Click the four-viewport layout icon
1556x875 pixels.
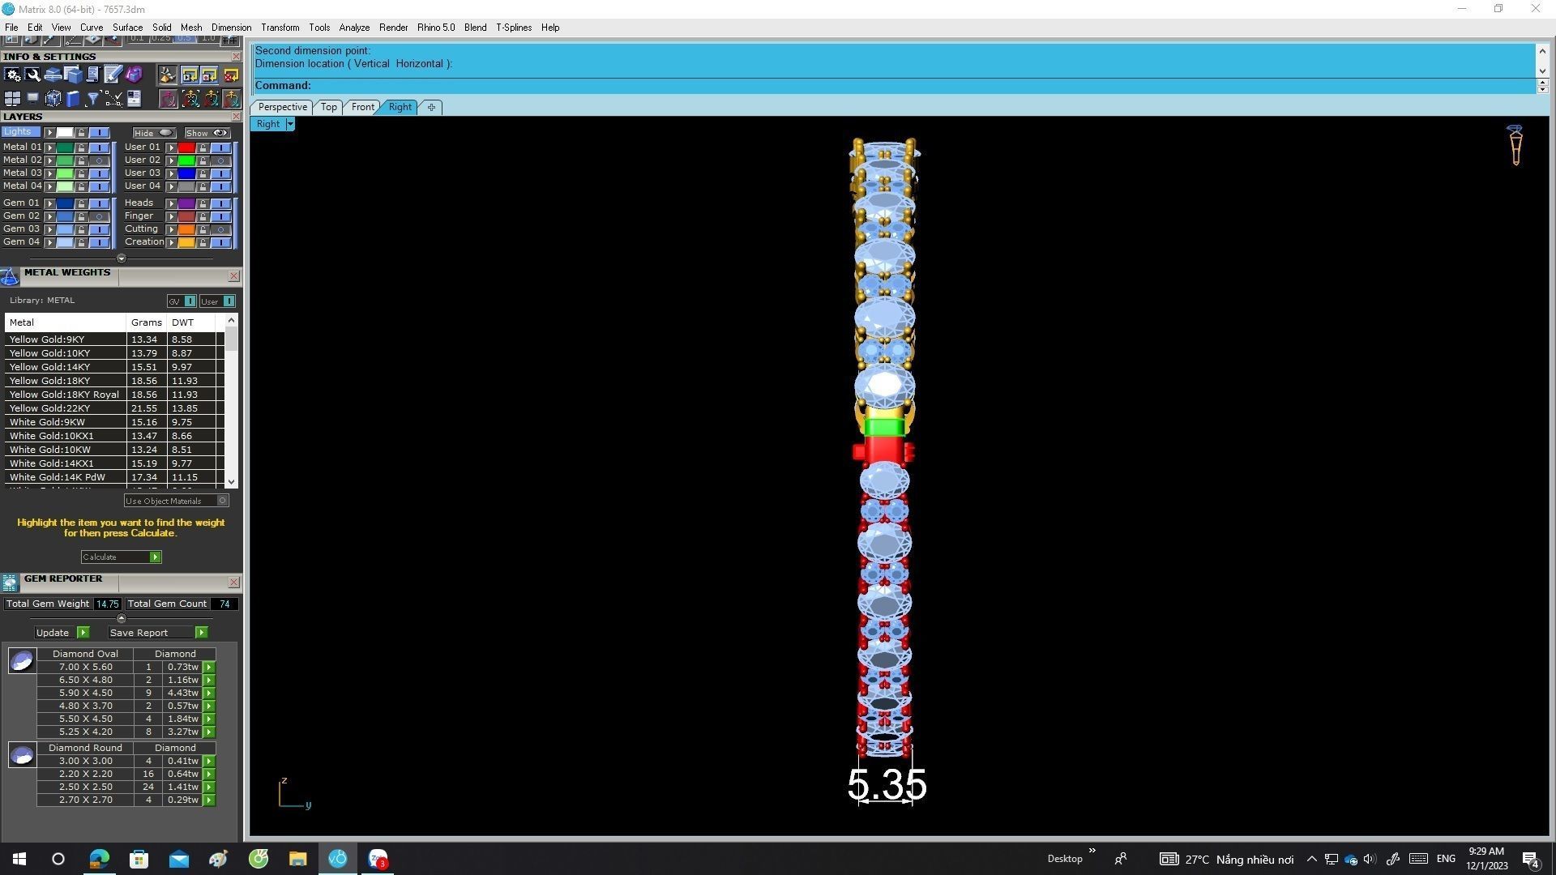[x=12, y=99]
